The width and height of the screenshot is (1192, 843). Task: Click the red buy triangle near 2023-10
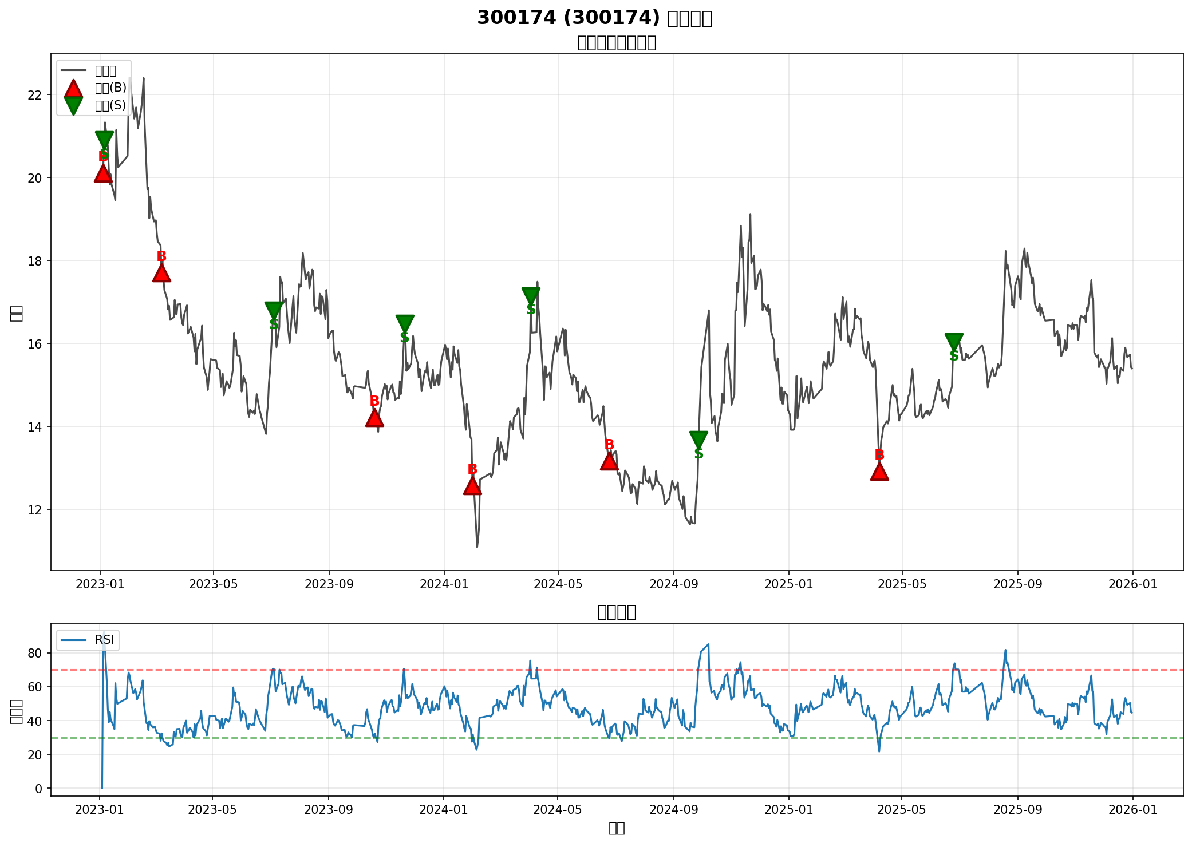(x=374, y=418)
